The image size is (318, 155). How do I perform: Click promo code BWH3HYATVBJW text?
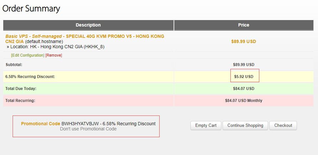(x=80, y=124)
